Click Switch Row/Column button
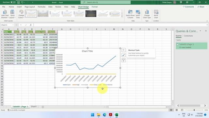 click(x=130, y=14)
